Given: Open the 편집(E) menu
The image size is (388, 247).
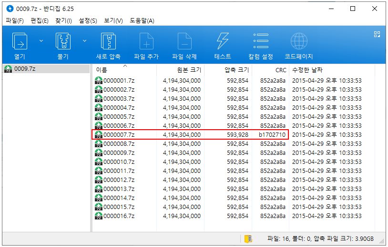Looking at the screenshot, I should 40,21.
